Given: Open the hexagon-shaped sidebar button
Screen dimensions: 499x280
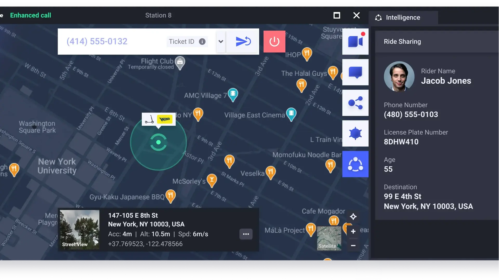Looking at the screenshot, I should click(355, 134).
